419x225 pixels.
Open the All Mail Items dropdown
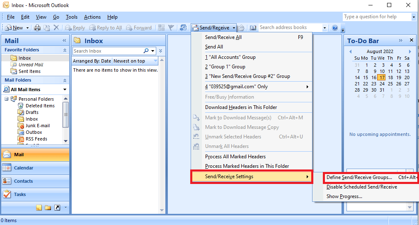click(65, 90)
